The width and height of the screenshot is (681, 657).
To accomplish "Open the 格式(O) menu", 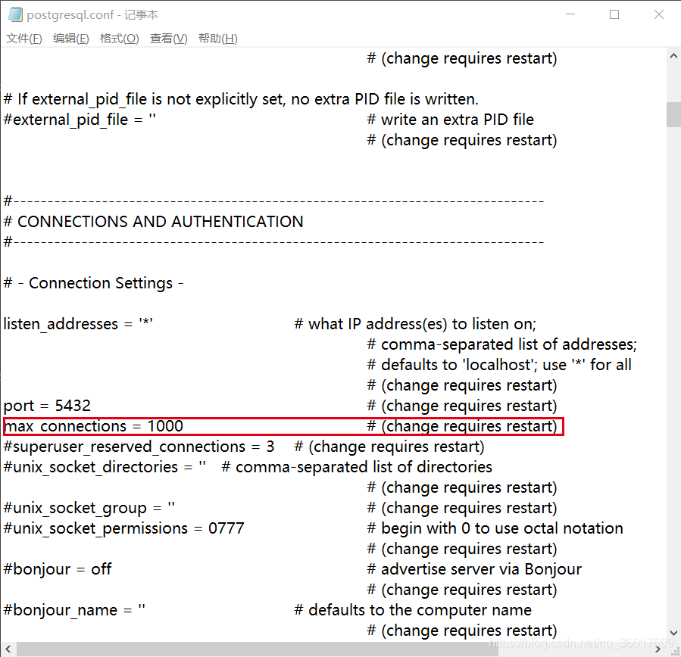I will [x=119, y=38].
